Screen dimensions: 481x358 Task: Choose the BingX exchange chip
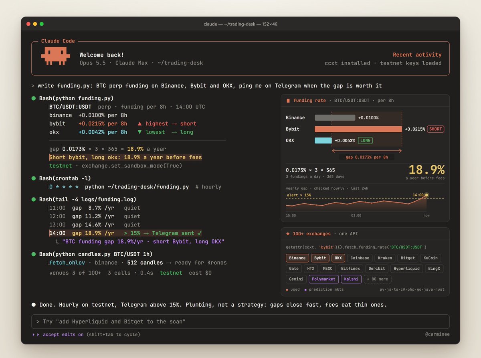click(434, 269)
